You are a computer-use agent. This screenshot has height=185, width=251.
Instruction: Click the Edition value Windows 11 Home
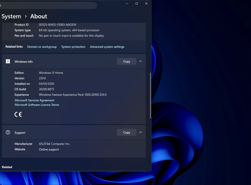tap(51, 73)
